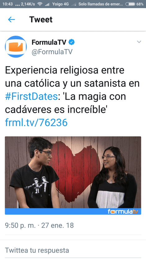
Task: Open FormulaTV profile avatar
Action: (16, 47)
